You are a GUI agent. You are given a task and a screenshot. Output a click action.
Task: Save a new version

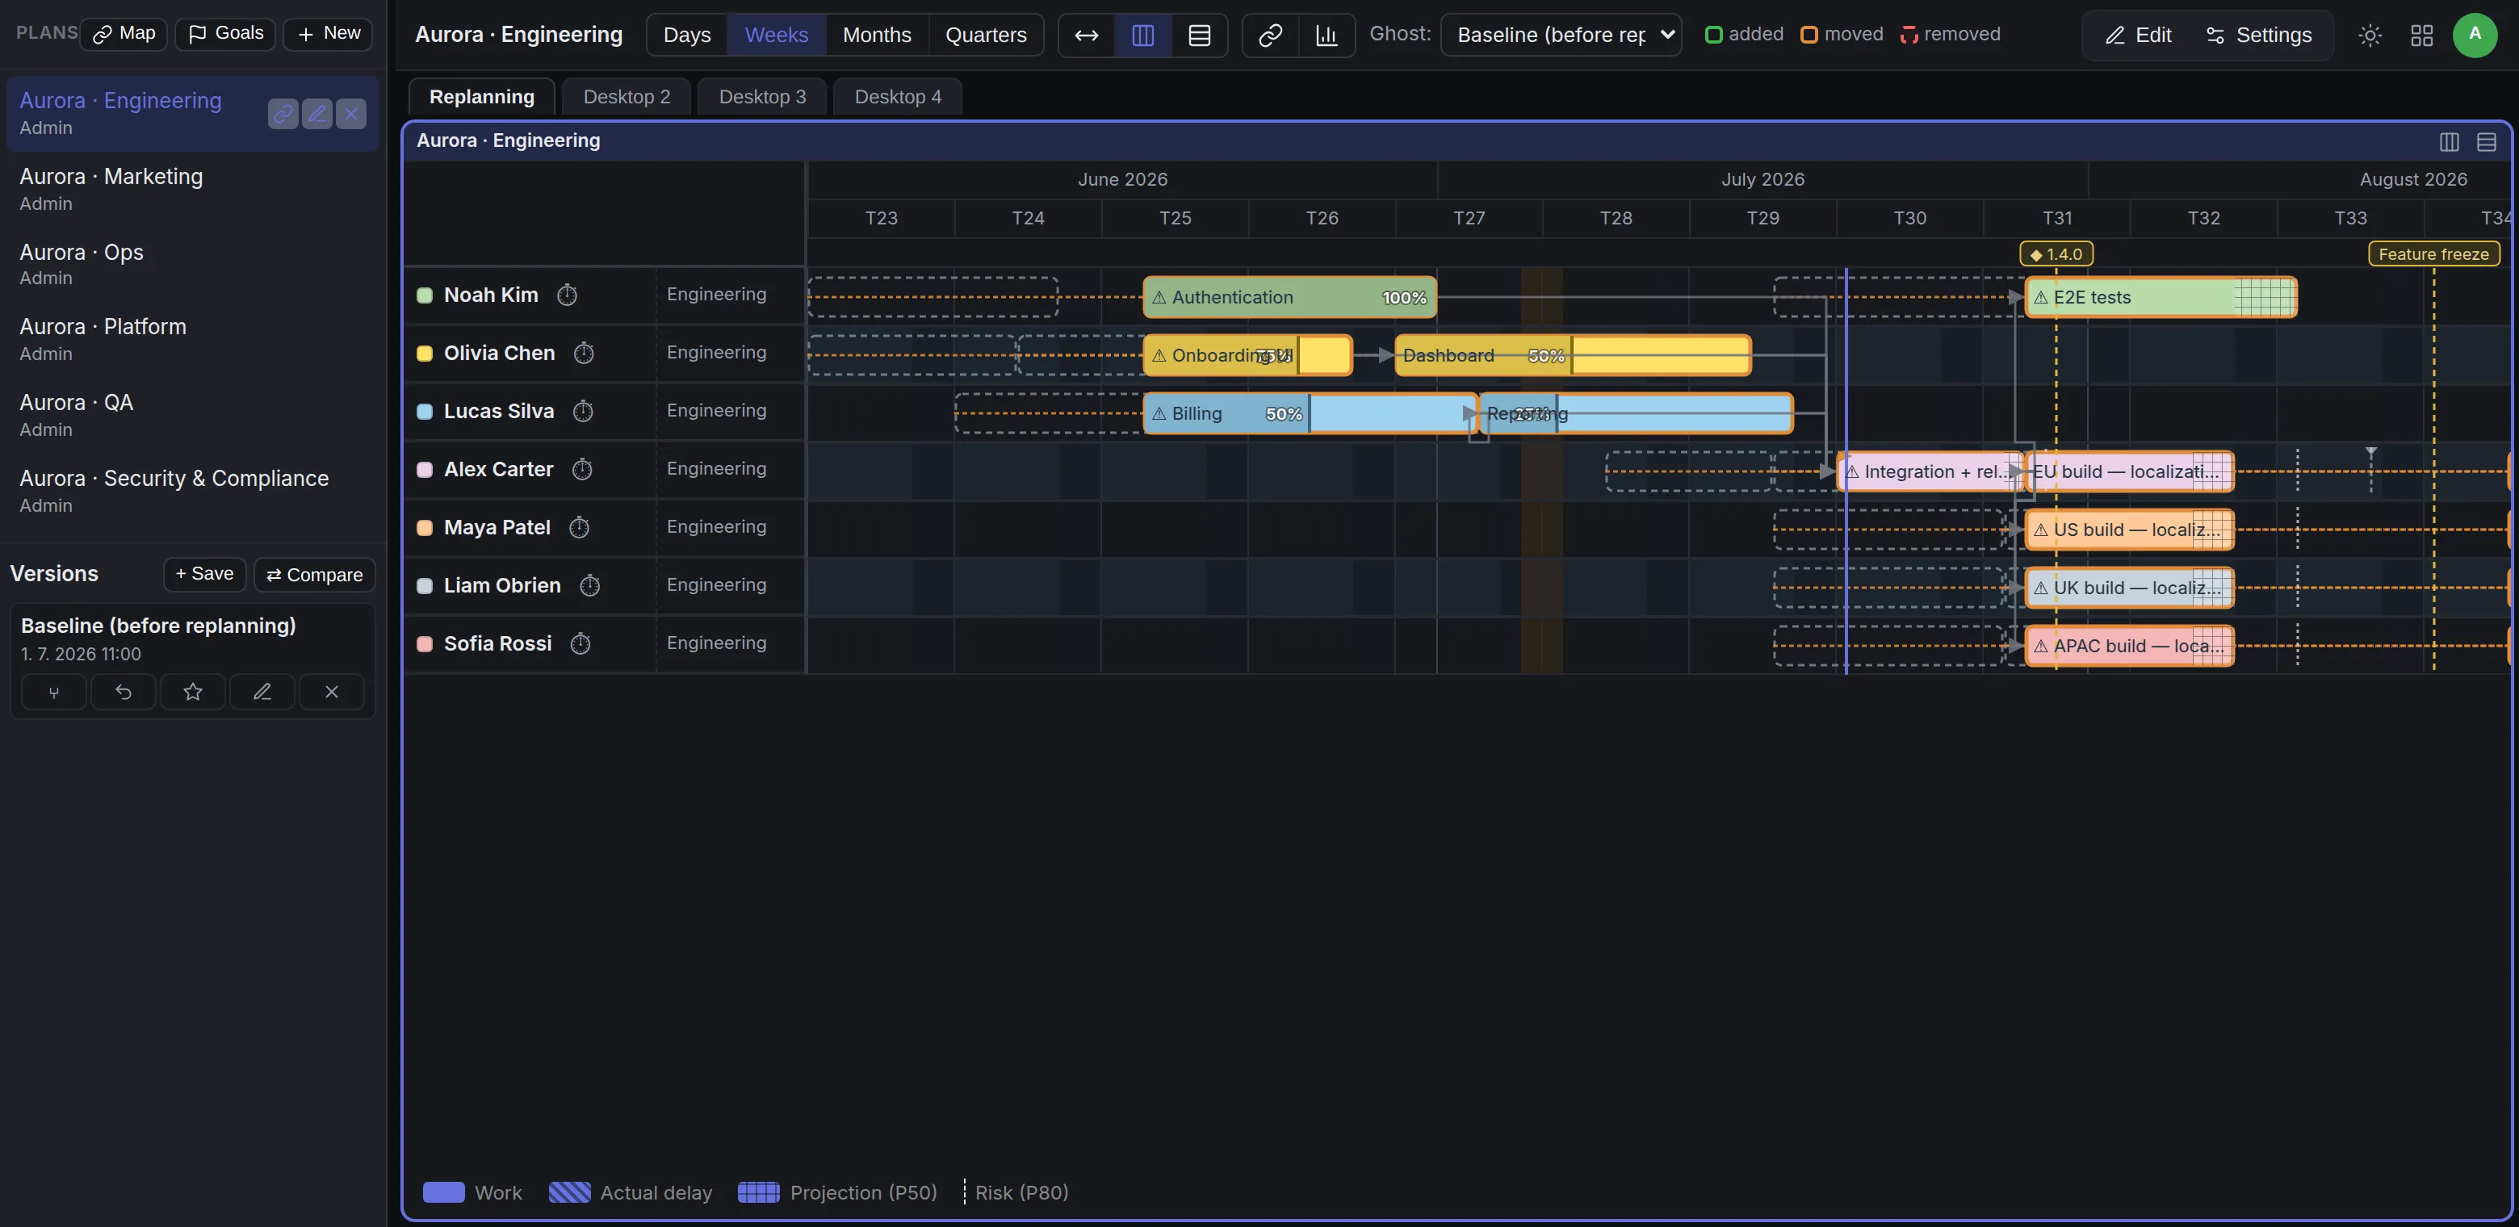[x=204, y=574]
